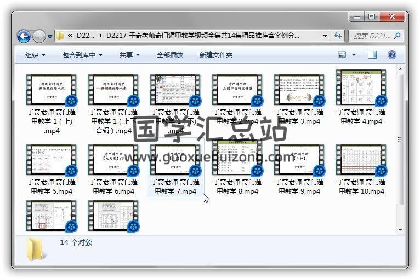Select the video icon for 甲教学 2.mp4
This screenshot has width=420, height=280.
(237, 90)
